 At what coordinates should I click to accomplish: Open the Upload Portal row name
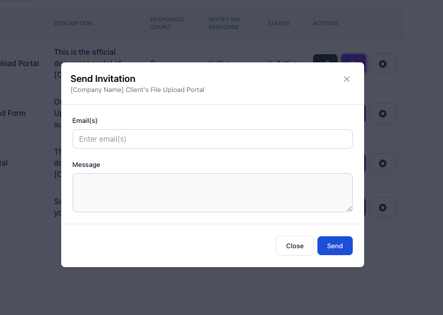pos(20,64)
